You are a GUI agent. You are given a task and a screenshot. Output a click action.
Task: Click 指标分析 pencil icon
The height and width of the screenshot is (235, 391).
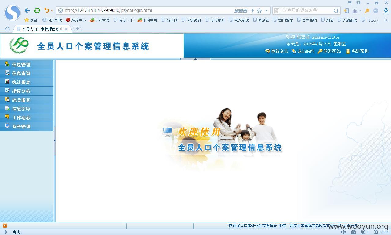(x=7, y=90)
